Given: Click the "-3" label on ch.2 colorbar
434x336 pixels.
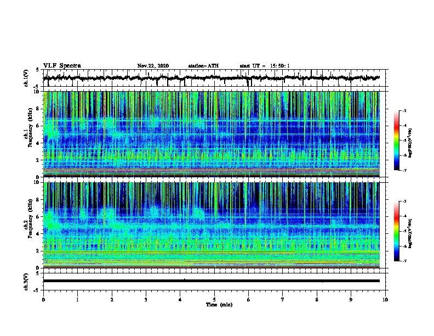Looking at the screenshot, I should pos(404,201).
